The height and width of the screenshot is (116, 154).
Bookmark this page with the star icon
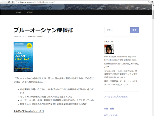149,2
